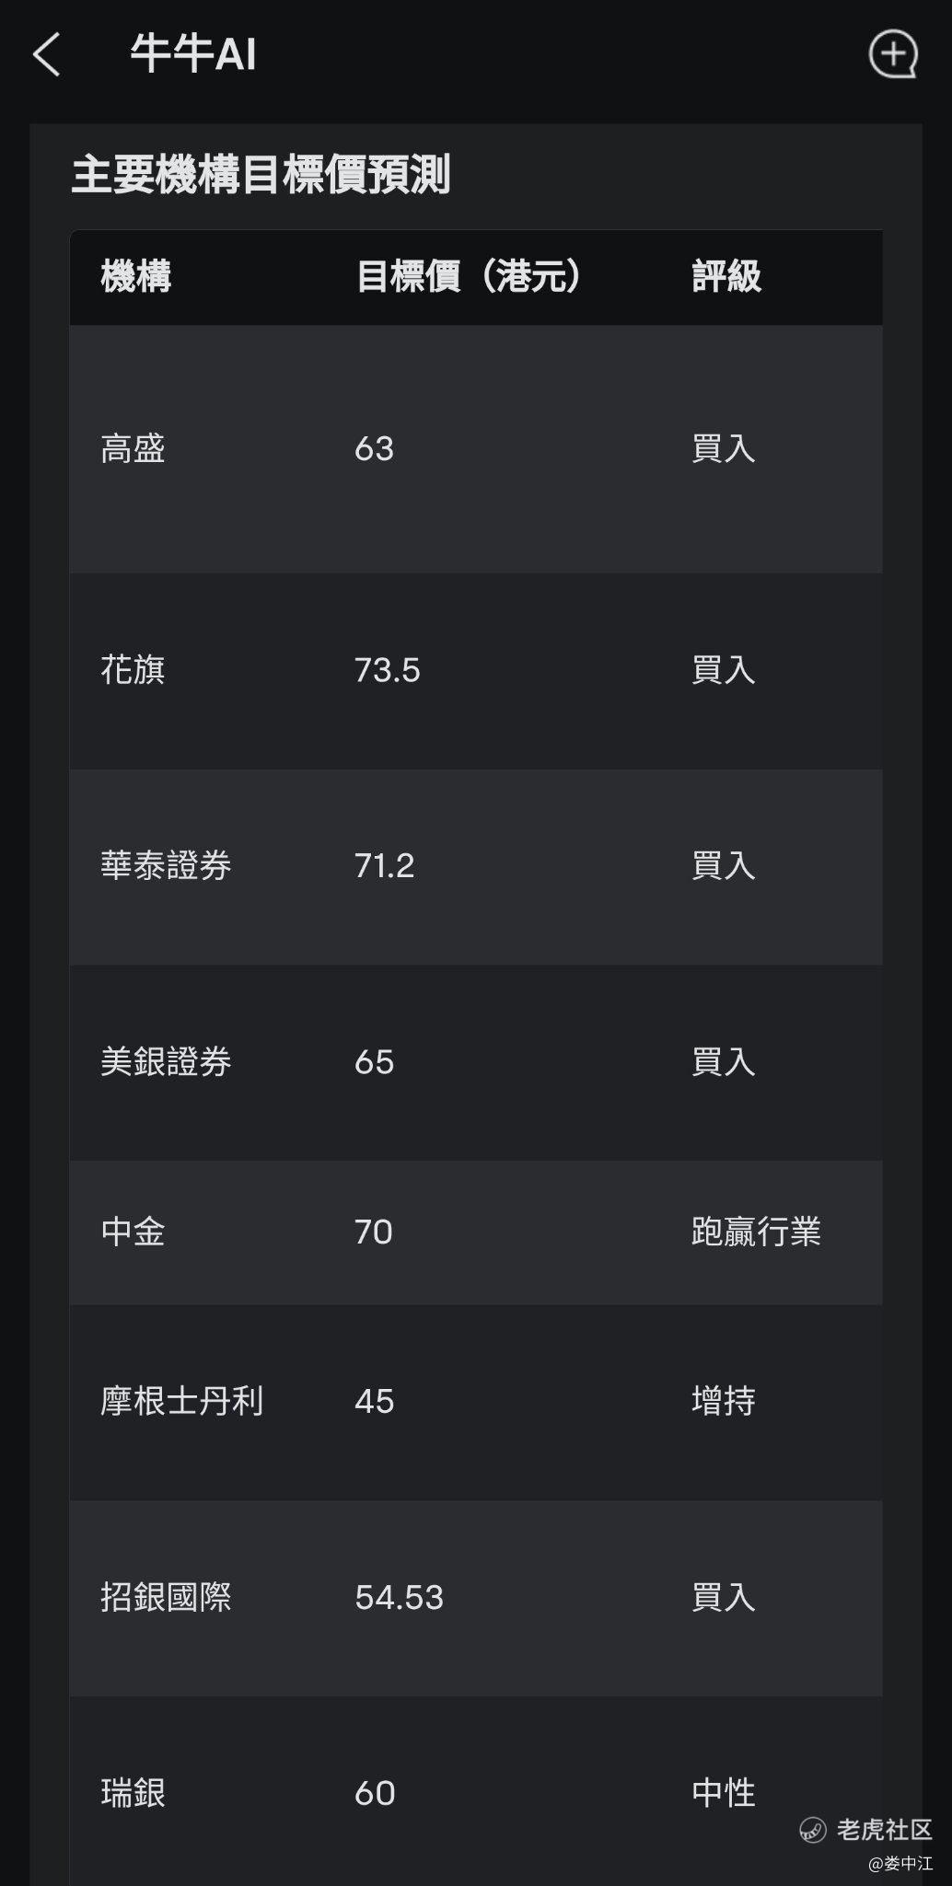Image resolution: width=952 pixels, height=1886 pixels.
Task: Click 招銀國際 target price 54.53
Action: point(400,1597)
